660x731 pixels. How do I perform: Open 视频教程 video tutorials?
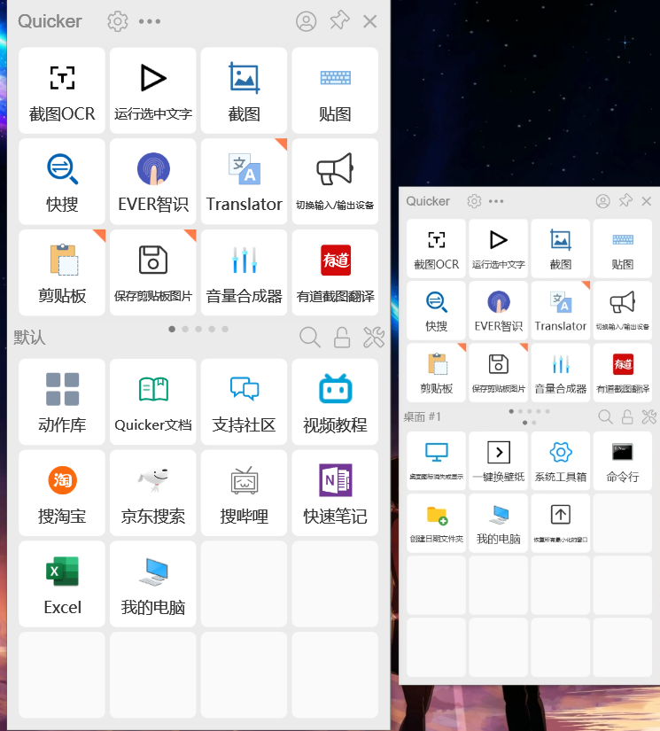pos(335,402)
